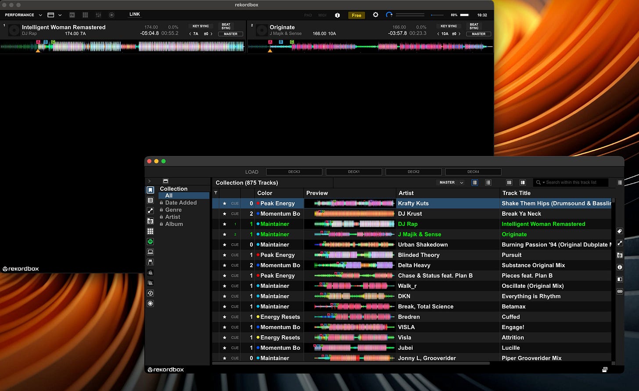Open the mixer sliders icon in top bar
639x391 pixels.
click(98, 15)
